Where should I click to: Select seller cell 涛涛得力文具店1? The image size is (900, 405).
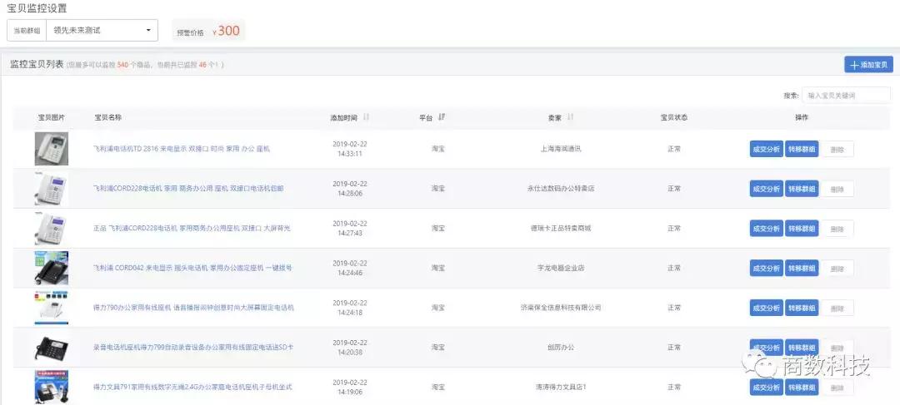coord(561,388)
